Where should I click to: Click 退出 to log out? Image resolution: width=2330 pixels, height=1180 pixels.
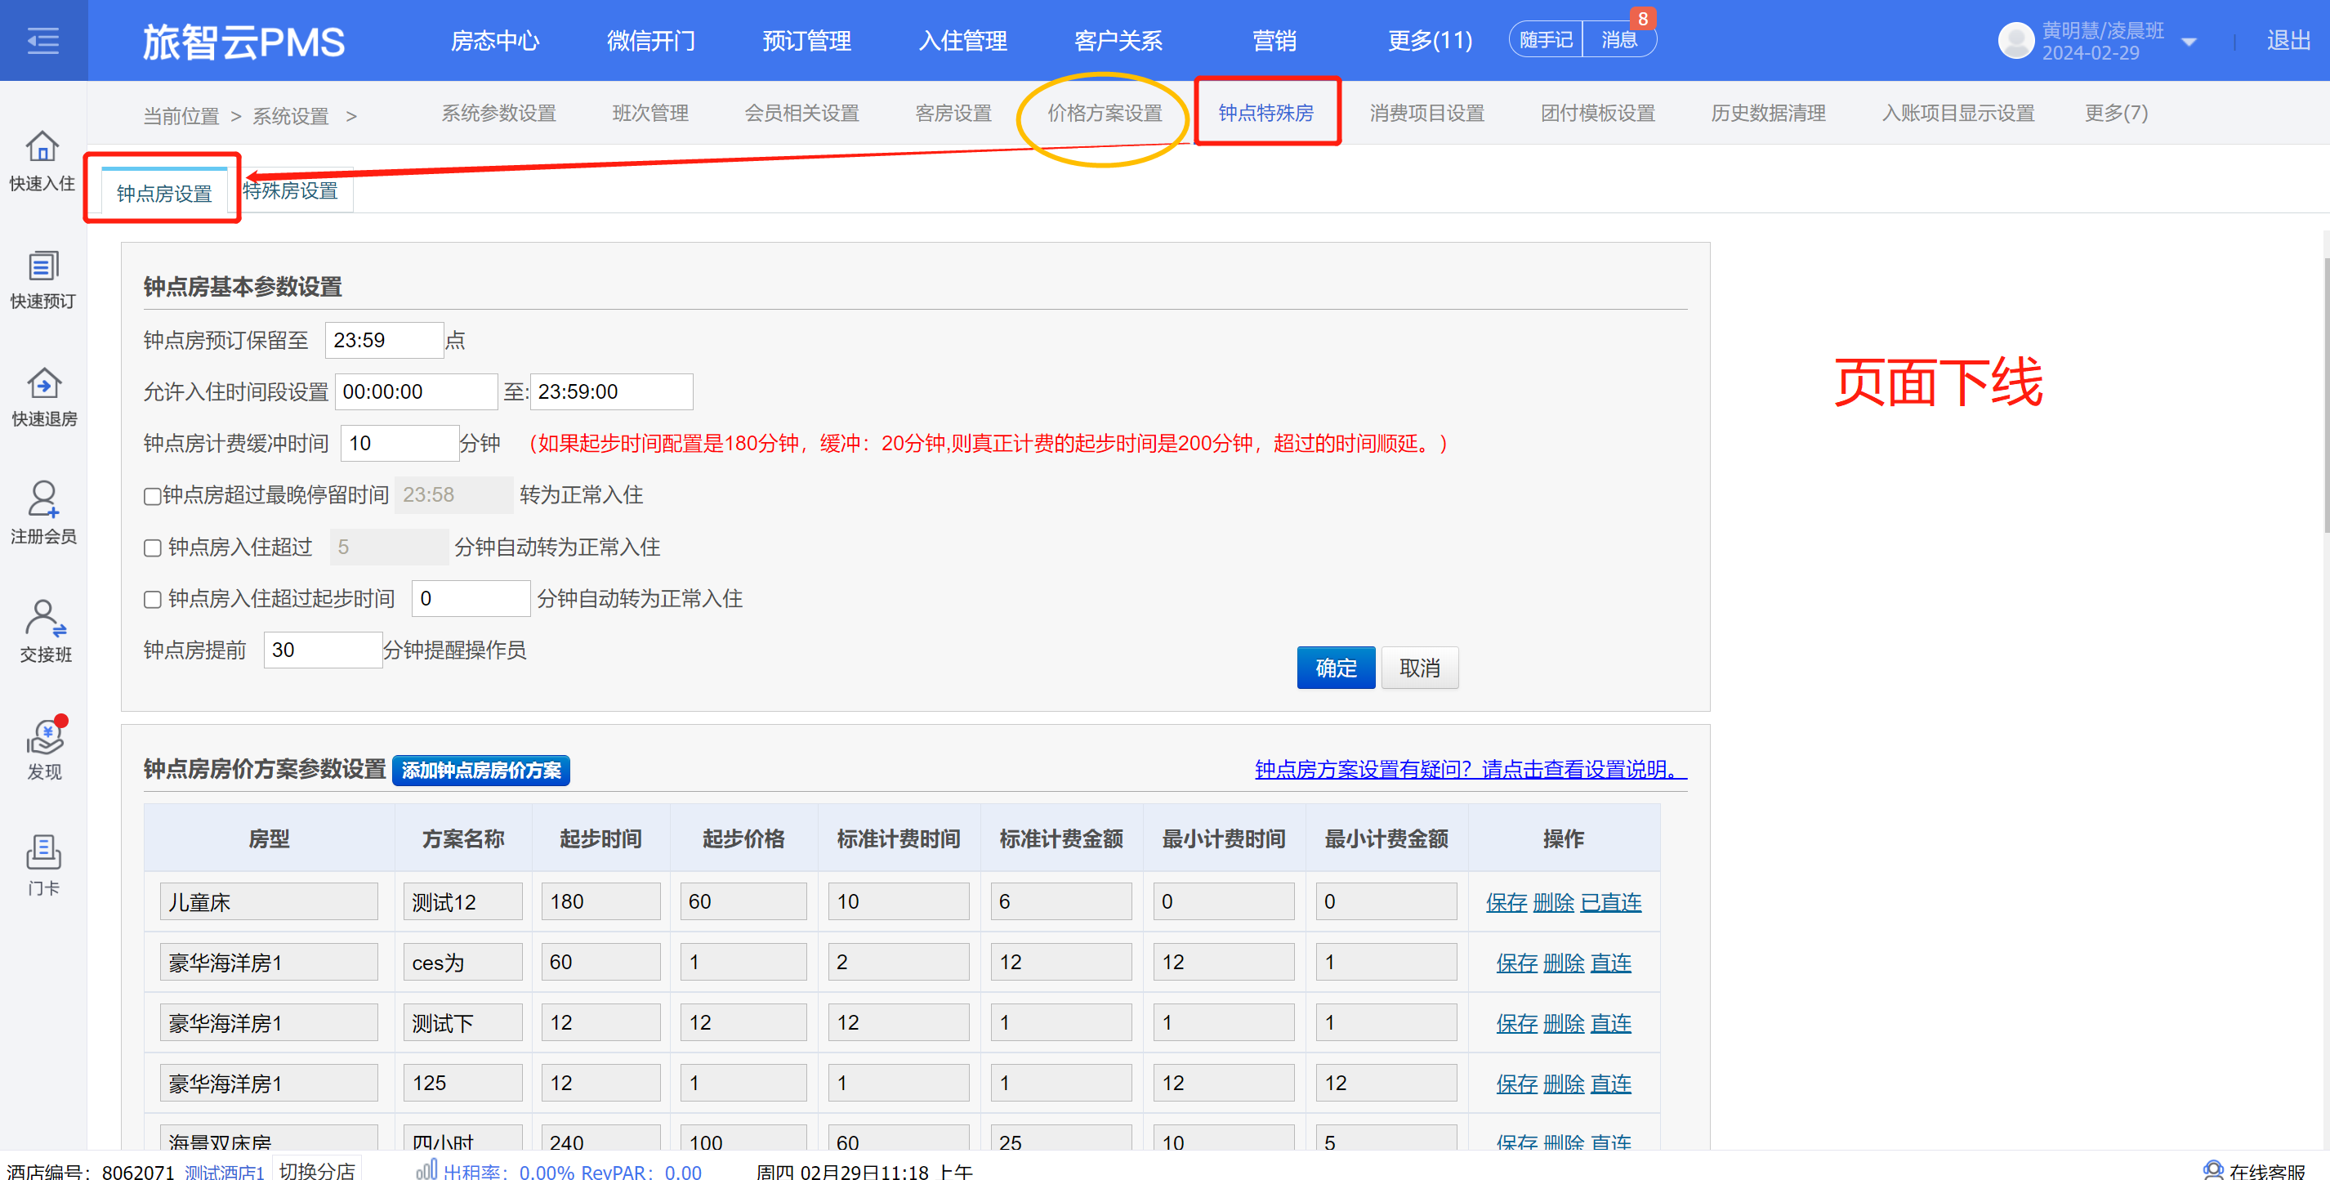pos(2288,41)
